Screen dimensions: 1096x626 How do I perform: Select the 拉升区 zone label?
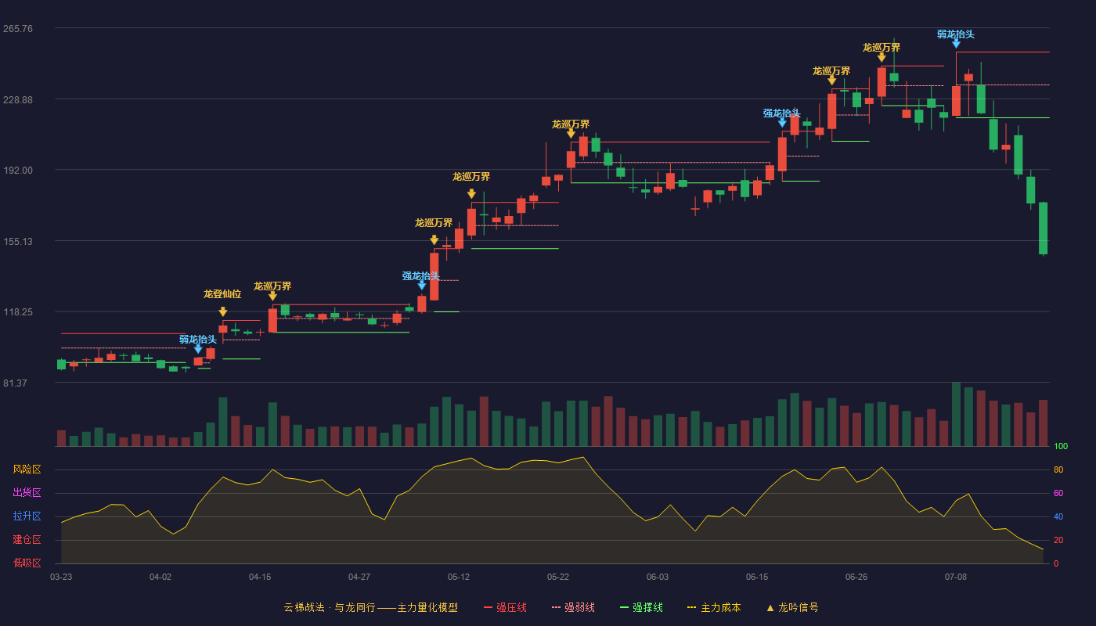click(x=27, y=516)
